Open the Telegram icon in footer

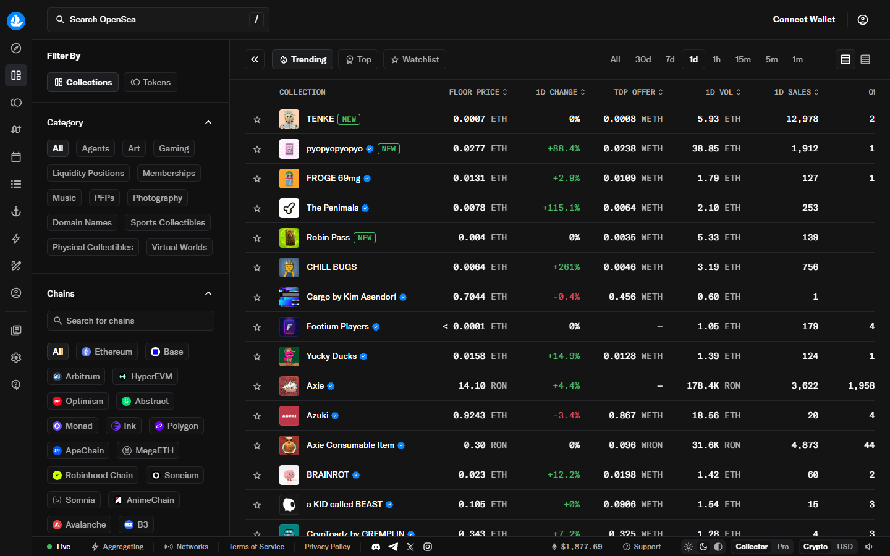coord(393,547)
